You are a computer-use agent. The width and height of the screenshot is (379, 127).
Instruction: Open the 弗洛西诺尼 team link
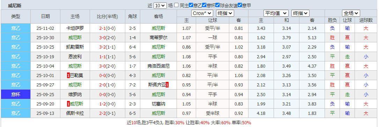click(158, 66)
